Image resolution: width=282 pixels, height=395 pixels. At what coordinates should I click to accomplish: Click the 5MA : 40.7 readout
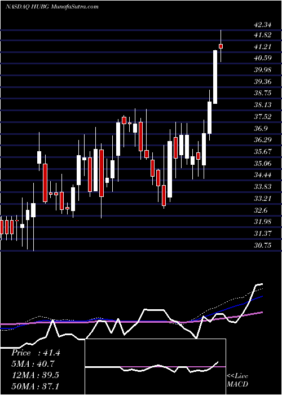pyautogui.click(x=33, y=364)
